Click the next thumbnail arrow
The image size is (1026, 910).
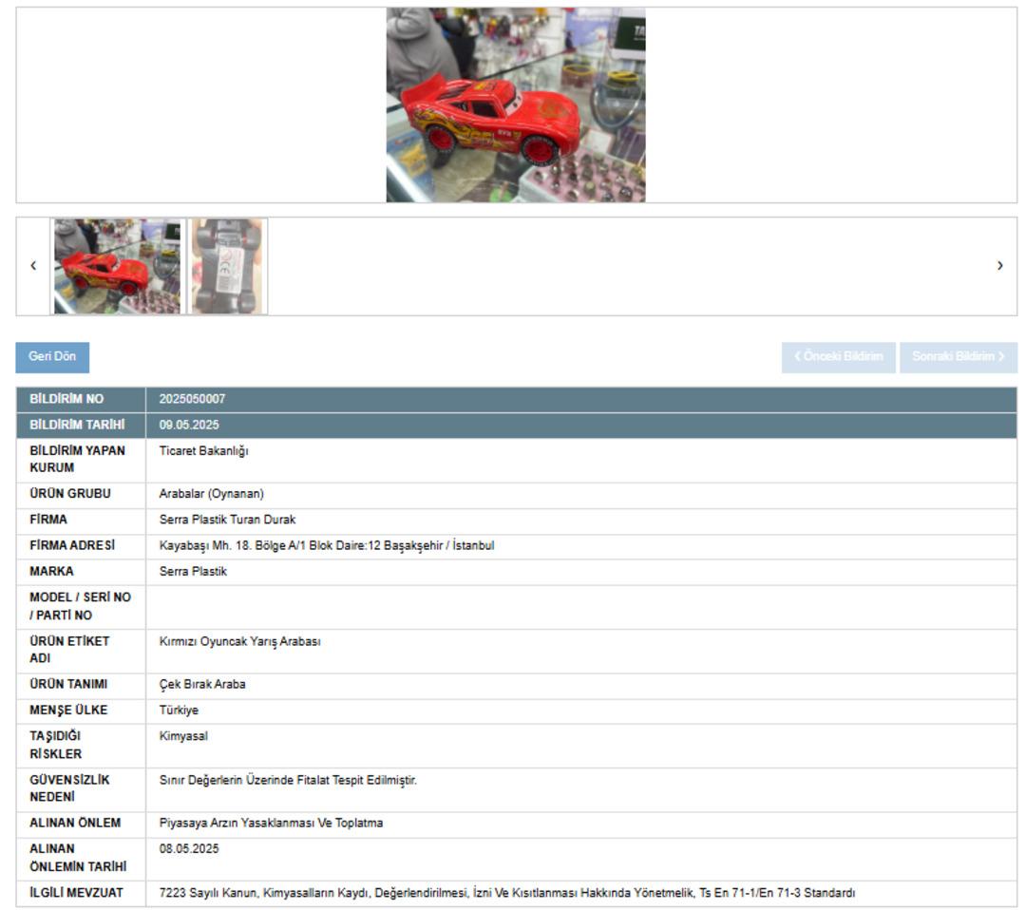coord(999,266)
